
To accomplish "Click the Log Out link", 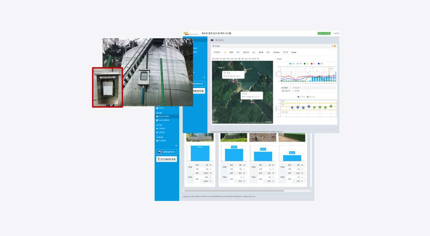I will tap(336, 33).
